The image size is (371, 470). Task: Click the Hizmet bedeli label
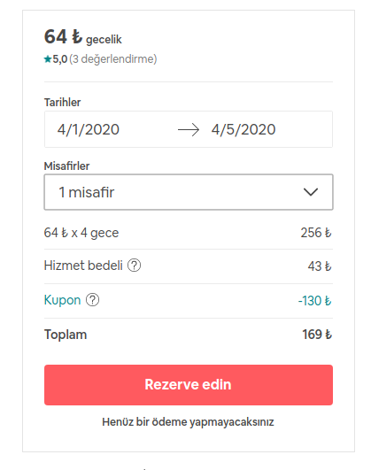[83, 266]
